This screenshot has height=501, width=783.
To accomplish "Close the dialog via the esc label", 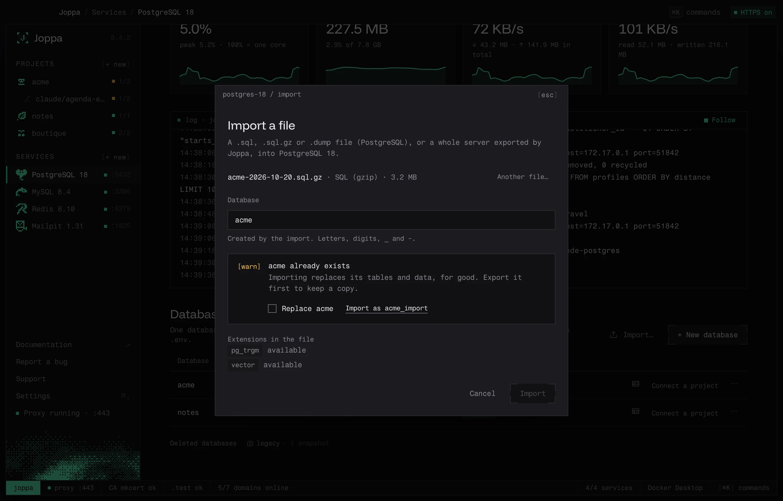I will [x=547, y=95].
